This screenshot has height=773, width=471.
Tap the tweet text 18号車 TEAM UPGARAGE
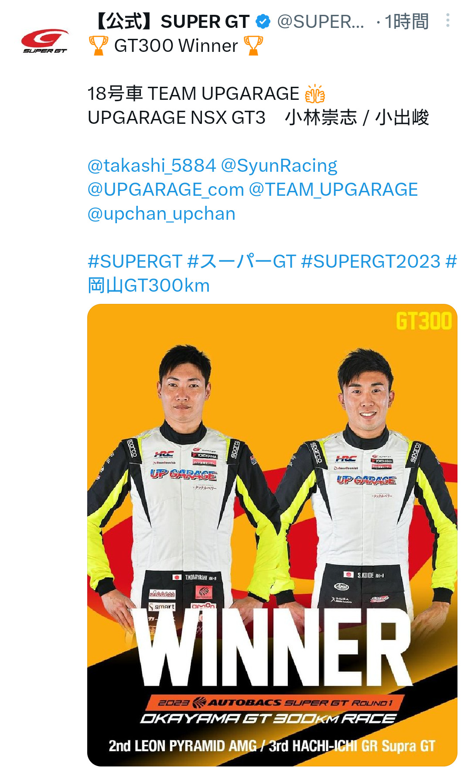(x=193, y=94)
